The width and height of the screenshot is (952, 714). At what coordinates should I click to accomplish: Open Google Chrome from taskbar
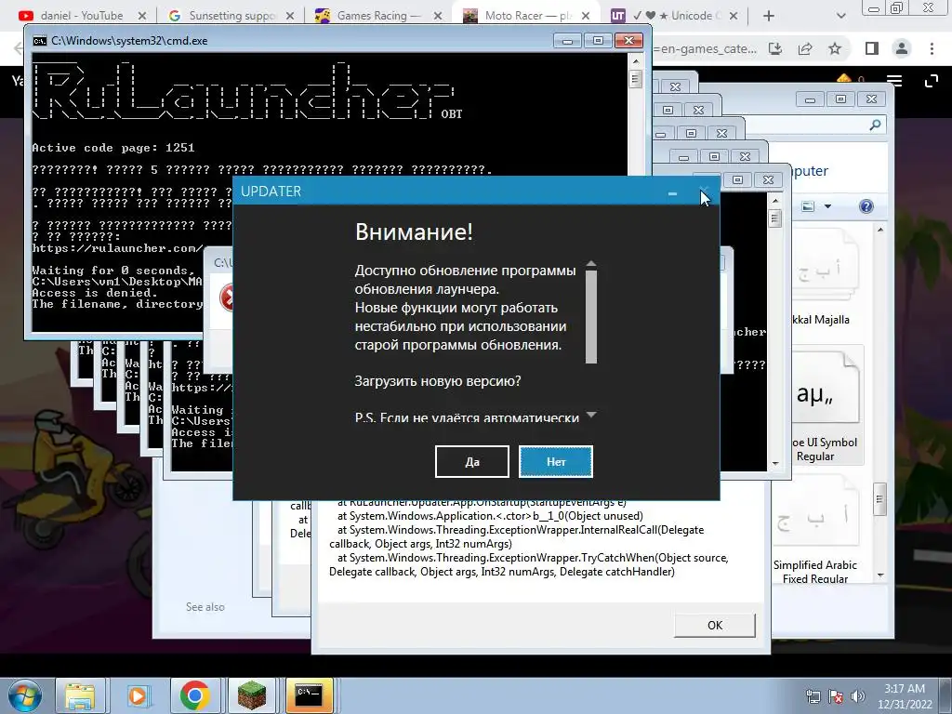pyautogui.click(x=194, y=695)
